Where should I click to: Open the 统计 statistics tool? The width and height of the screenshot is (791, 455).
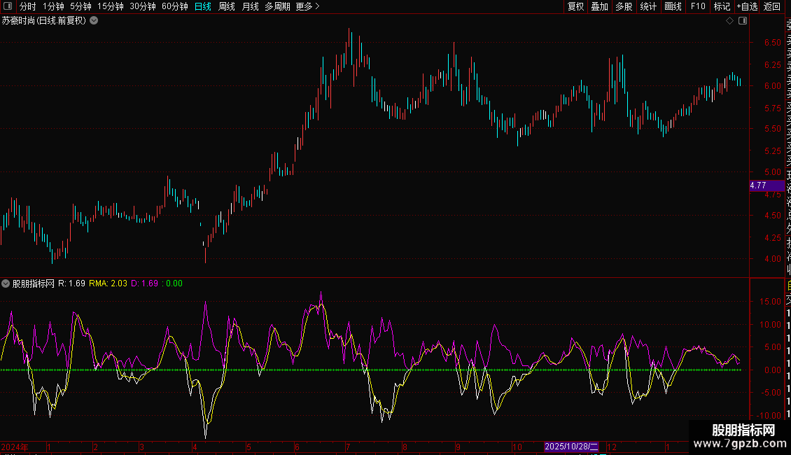pyautogui.click(x=649, y=6)
